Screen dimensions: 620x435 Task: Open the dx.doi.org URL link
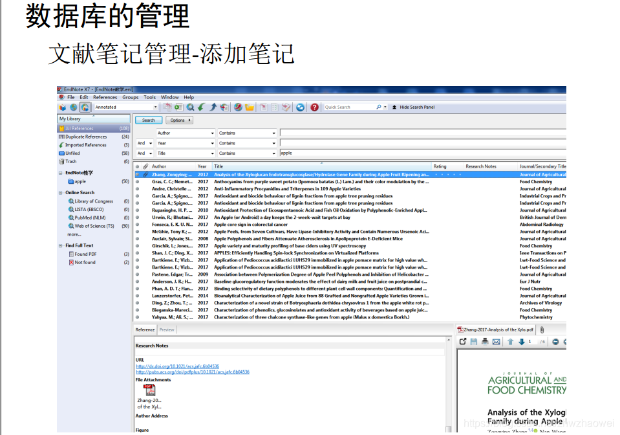pos(178,366)
